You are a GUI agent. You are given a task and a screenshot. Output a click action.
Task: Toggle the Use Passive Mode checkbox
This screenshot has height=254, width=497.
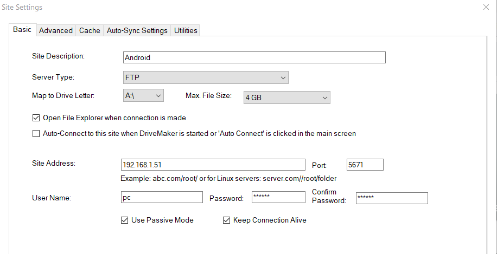(125, 220)
